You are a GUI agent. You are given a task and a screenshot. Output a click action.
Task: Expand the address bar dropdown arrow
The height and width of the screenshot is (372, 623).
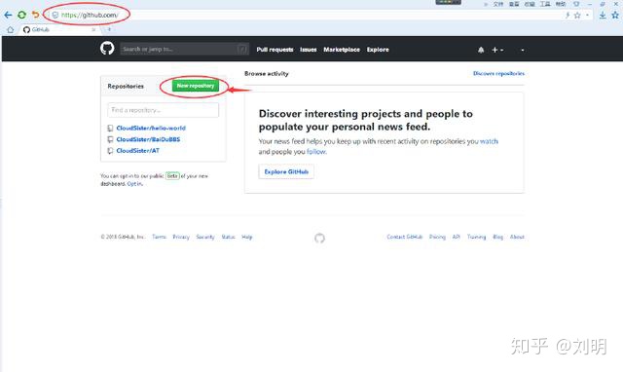pyautogui.click(x=587, y=16)
